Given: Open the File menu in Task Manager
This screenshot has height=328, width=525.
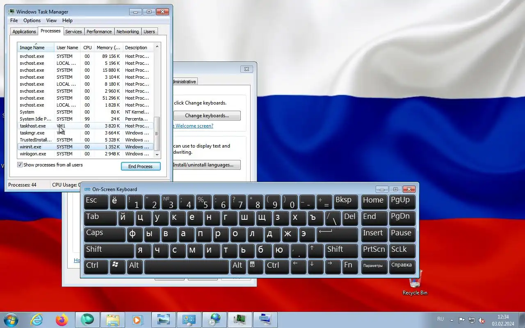Looking at the screenshot, I should click(14, 20).
